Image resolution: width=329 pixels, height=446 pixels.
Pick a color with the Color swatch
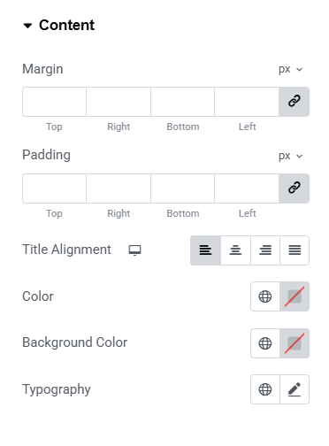point(295,296)
